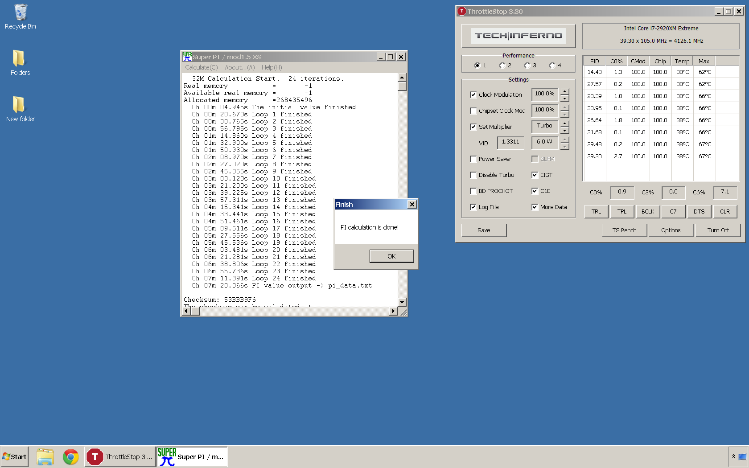Click the TPL button

pyautogui.click(x=622, y=211)
